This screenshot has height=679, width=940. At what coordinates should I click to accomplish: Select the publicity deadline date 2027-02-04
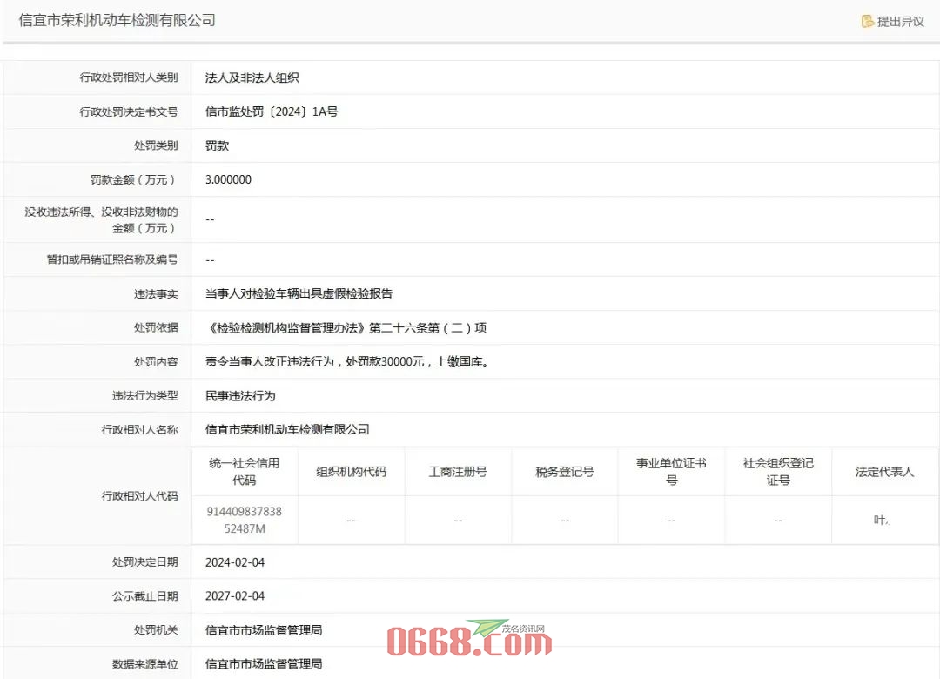tap(235, 596)
